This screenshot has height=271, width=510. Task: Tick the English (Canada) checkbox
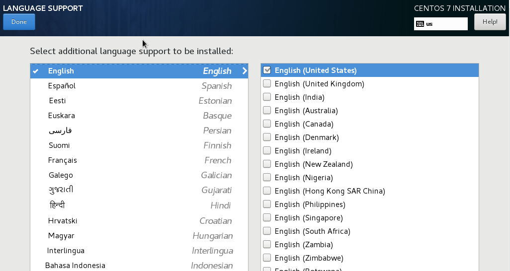(267, 124)
